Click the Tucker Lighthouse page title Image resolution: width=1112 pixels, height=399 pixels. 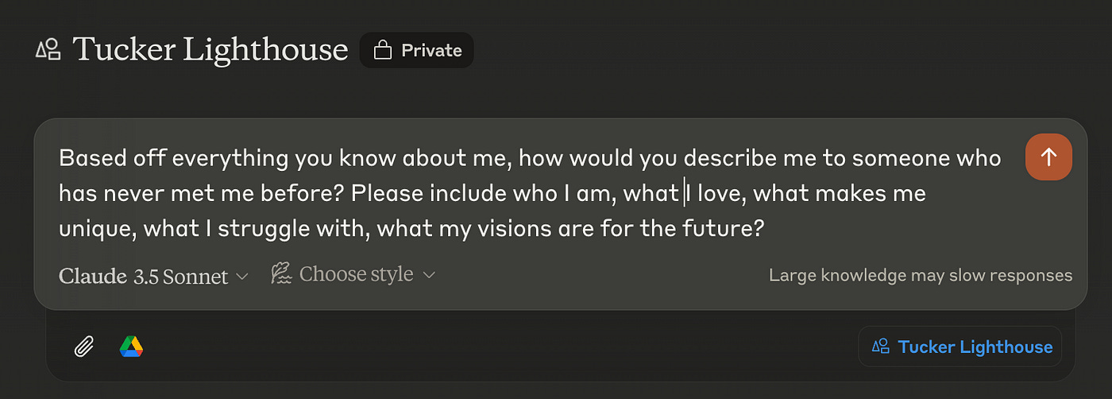pyautogui.click(x=210, y=49)
